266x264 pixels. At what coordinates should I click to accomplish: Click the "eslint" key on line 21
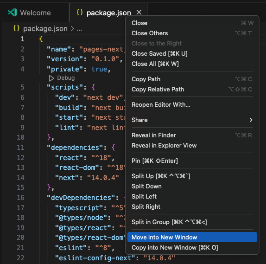(x=71, y=248)
